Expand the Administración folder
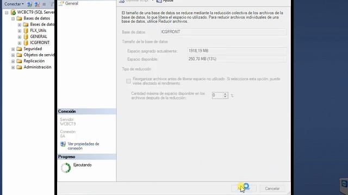Image resolution: width=348 pixels, height=195 pixels. point(13,67)
